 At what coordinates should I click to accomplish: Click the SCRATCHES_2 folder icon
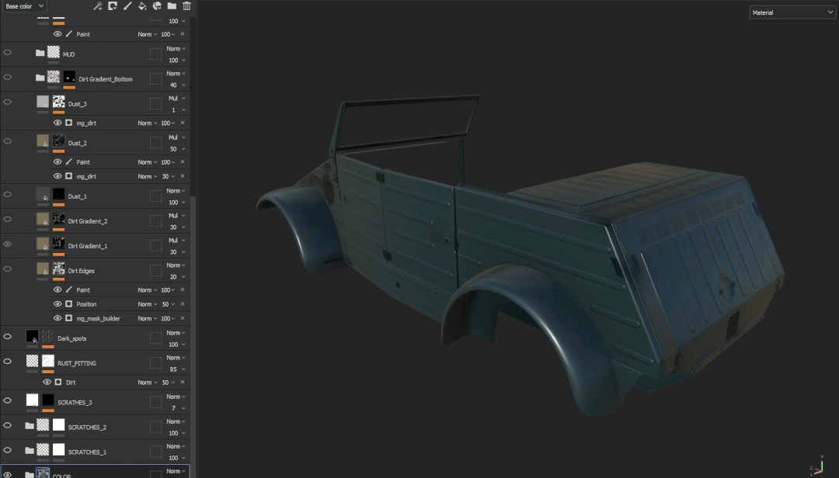point(30,425)
